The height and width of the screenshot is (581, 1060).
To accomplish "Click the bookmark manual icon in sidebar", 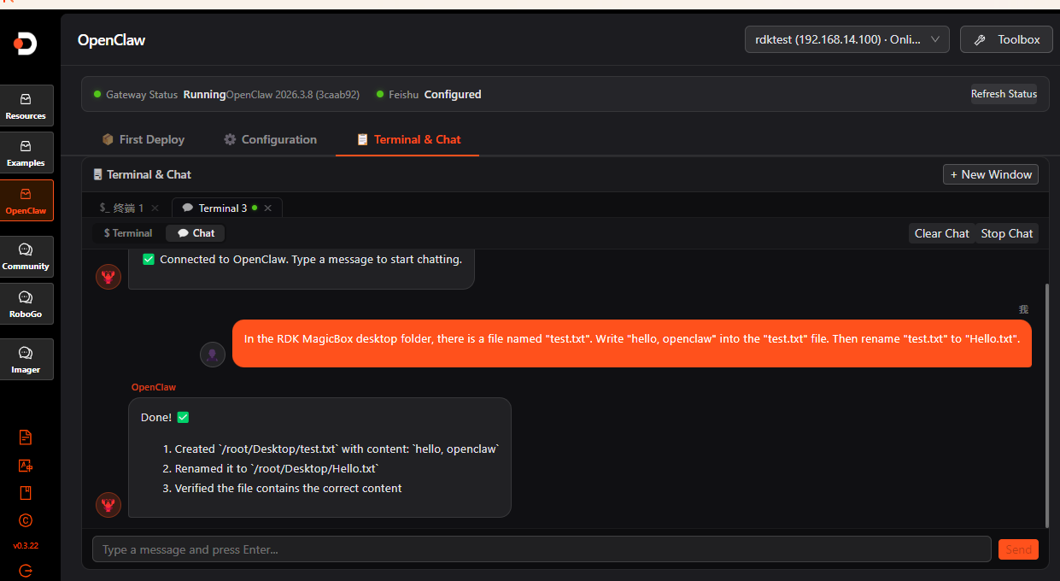I will [26, 493].
